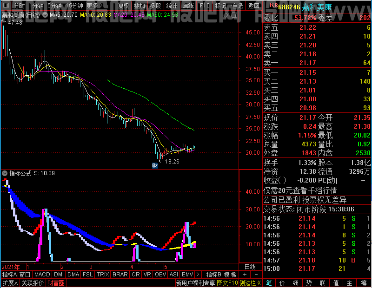Click 叠加 overlay button
The image size is (372, 288).
(x=139, y=6)
